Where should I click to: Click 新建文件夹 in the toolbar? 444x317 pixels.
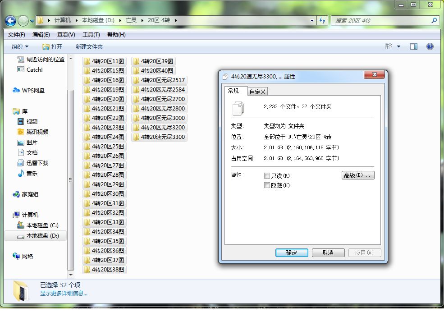[89, 47]
